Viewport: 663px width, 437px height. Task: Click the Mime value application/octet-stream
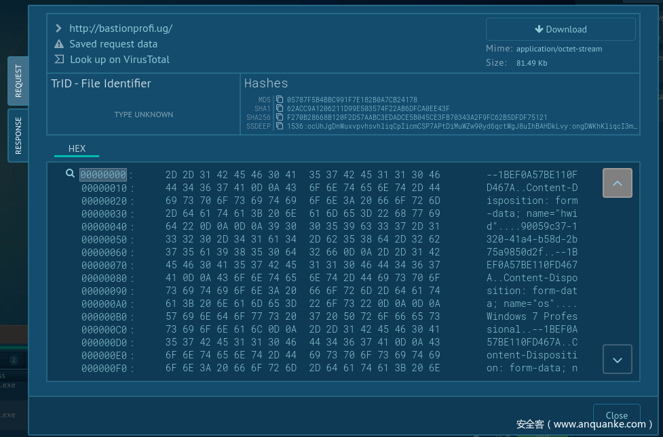559,49
